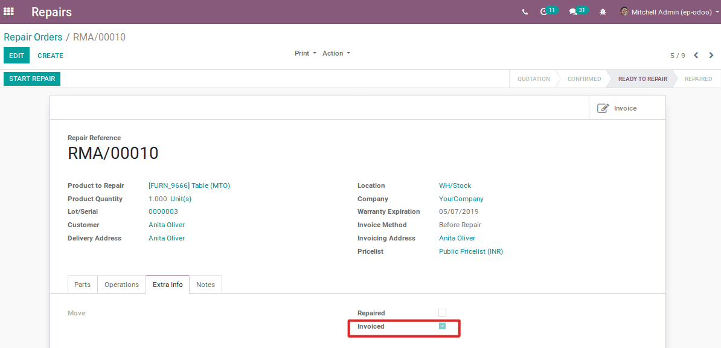Click the phone call icon
The height and width of the screenshot is (348, 721).
click(x=525, y=12)
